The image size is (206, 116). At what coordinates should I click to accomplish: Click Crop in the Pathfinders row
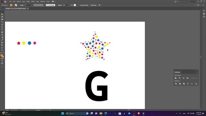click(x=188, y=84)
